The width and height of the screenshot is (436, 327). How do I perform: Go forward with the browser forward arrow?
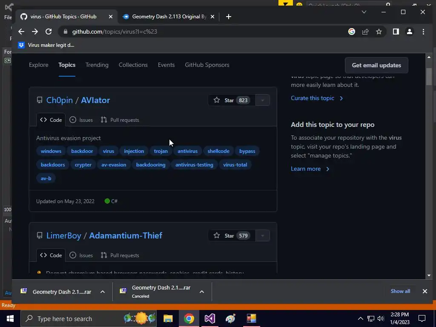[x=35, y=32]
